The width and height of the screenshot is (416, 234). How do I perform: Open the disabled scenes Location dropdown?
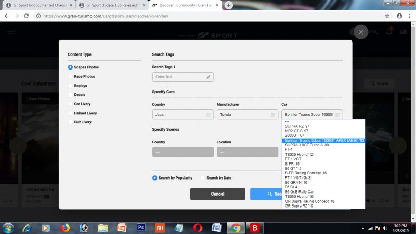(248, 152)
